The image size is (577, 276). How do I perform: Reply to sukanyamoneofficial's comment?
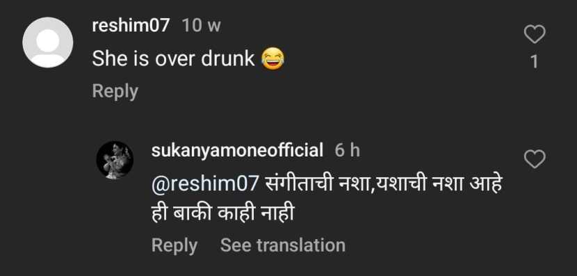174,245
